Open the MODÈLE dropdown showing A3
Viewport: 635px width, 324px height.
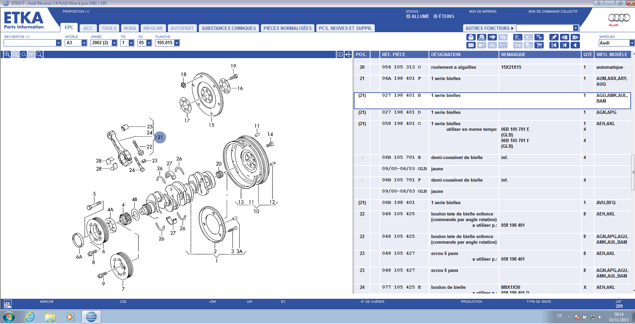pyautogui.click(x=84, y=43)
